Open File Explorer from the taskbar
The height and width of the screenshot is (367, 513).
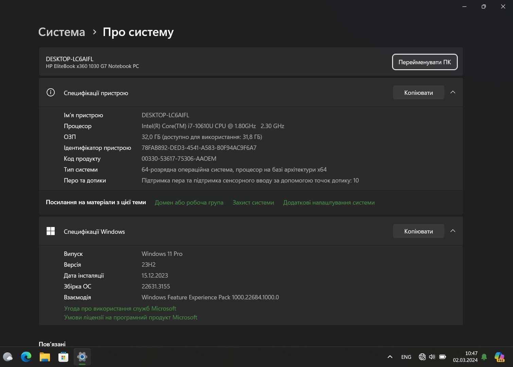45,357
